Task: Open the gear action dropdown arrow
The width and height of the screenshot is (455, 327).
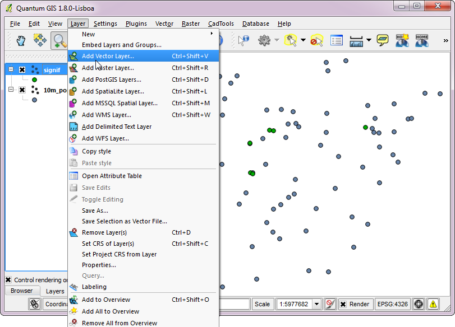Action: pyautogui.click(x=277, y=40)
